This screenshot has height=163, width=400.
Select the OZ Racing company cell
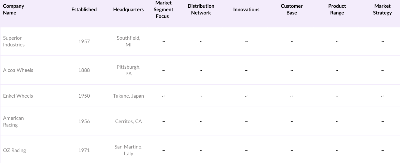pos(14,150)
